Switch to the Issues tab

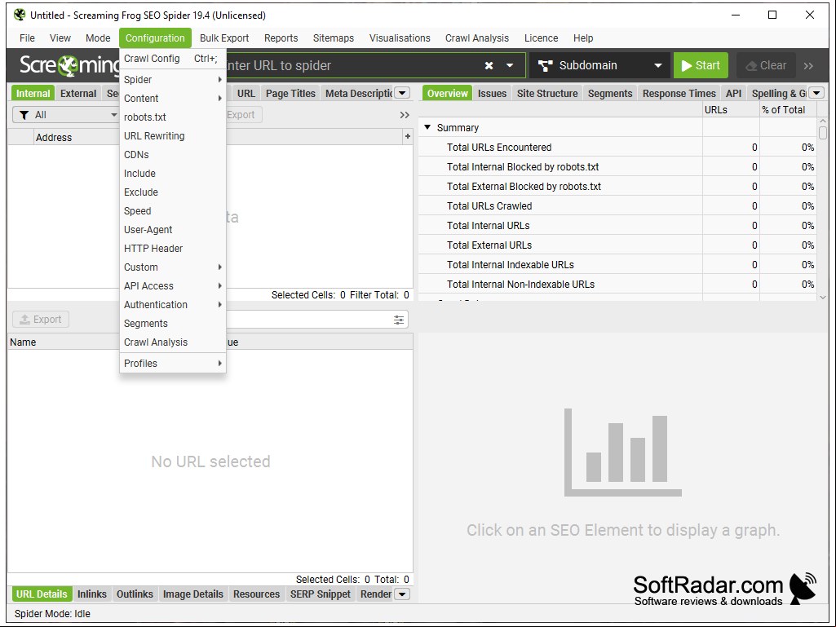click(x=492, y=93)
